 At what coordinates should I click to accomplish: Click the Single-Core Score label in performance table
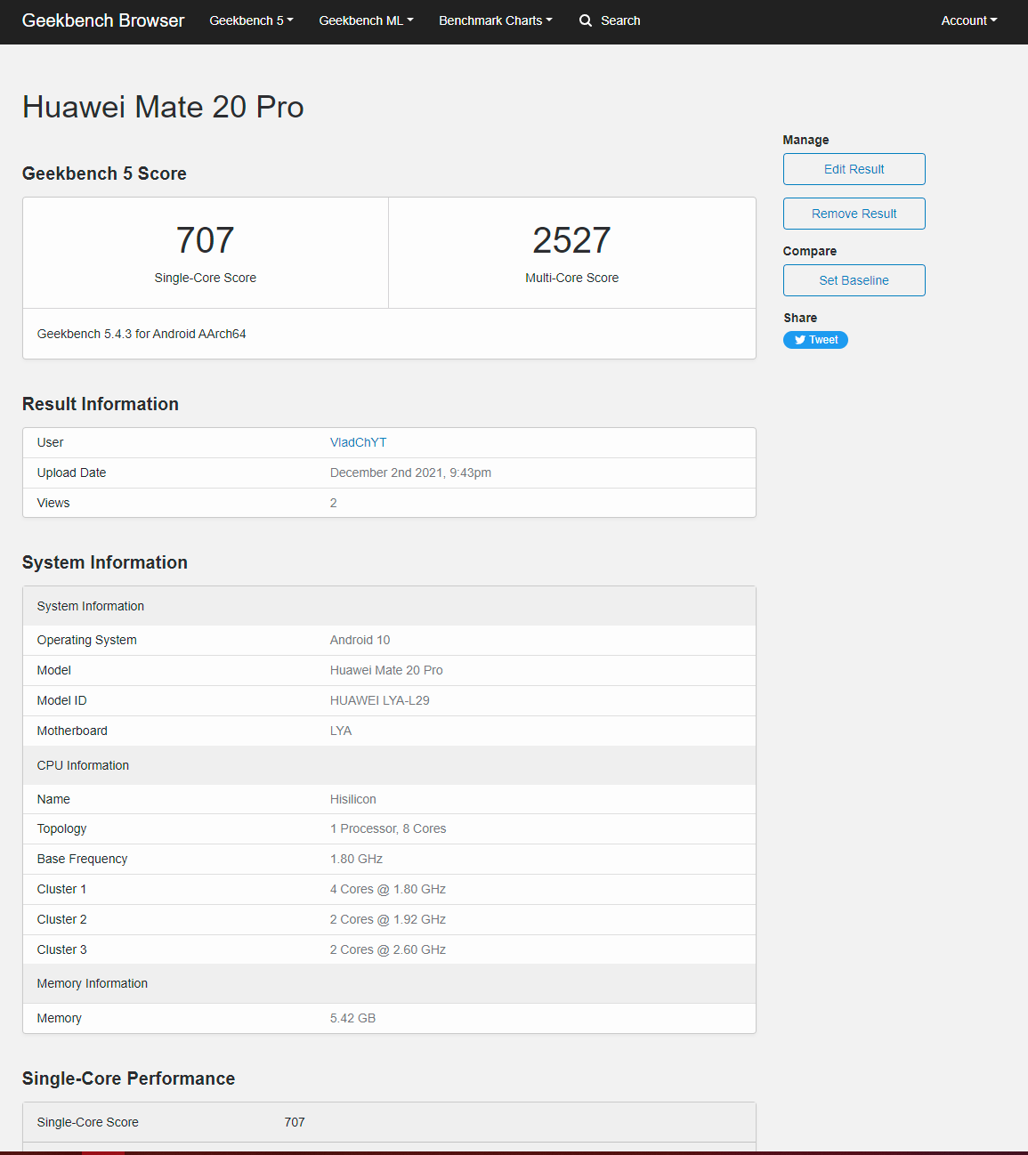tap(88, 1122)
